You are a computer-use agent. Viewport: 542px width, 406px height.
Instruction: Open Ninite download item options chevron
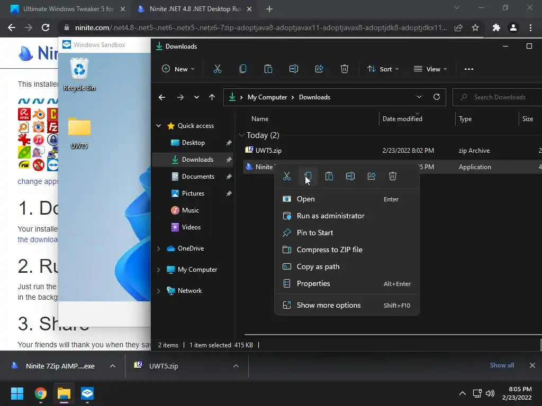tap(112, 366)
